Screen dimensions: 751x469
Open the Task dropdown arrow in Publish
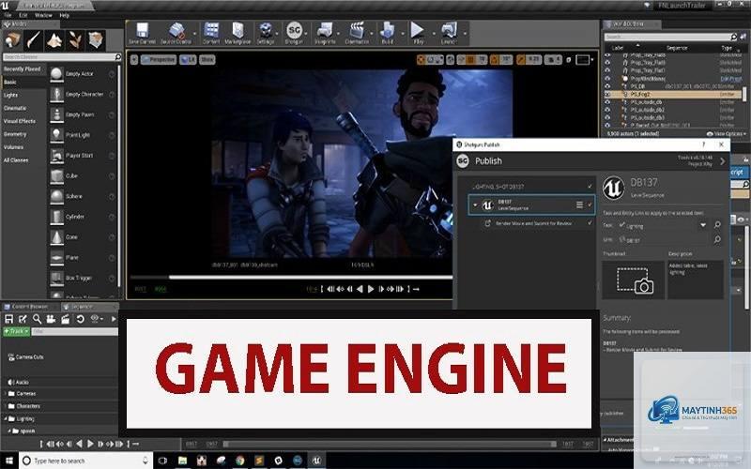click(702, 225)
